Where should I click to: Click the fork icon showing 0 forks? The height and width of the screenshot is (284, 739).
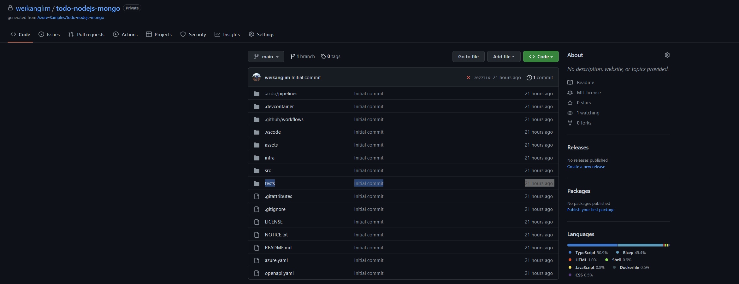[570, 123]
